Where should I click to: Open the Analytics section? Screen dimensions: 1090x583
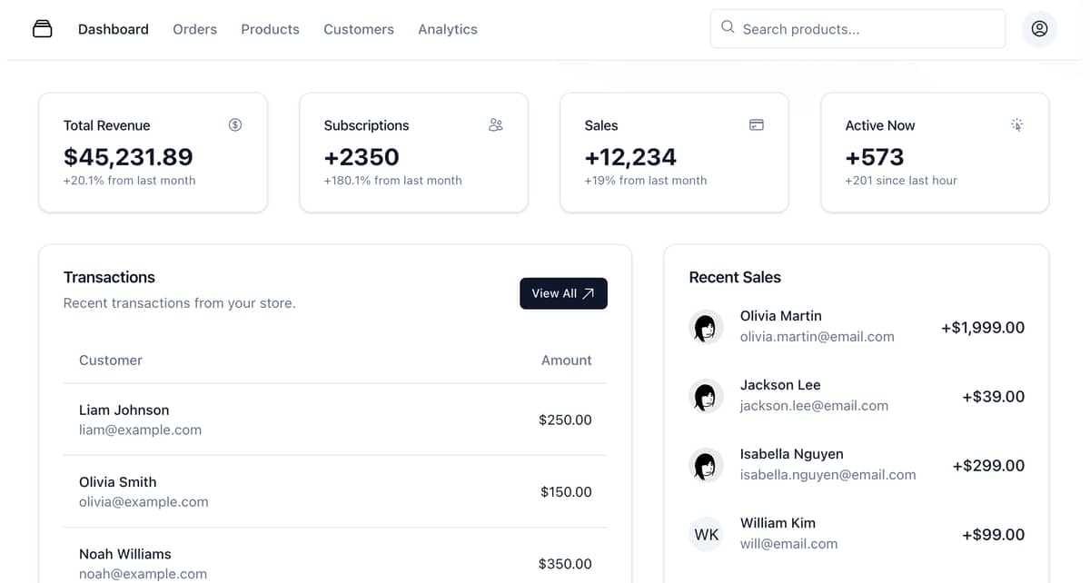click(448, 29)
